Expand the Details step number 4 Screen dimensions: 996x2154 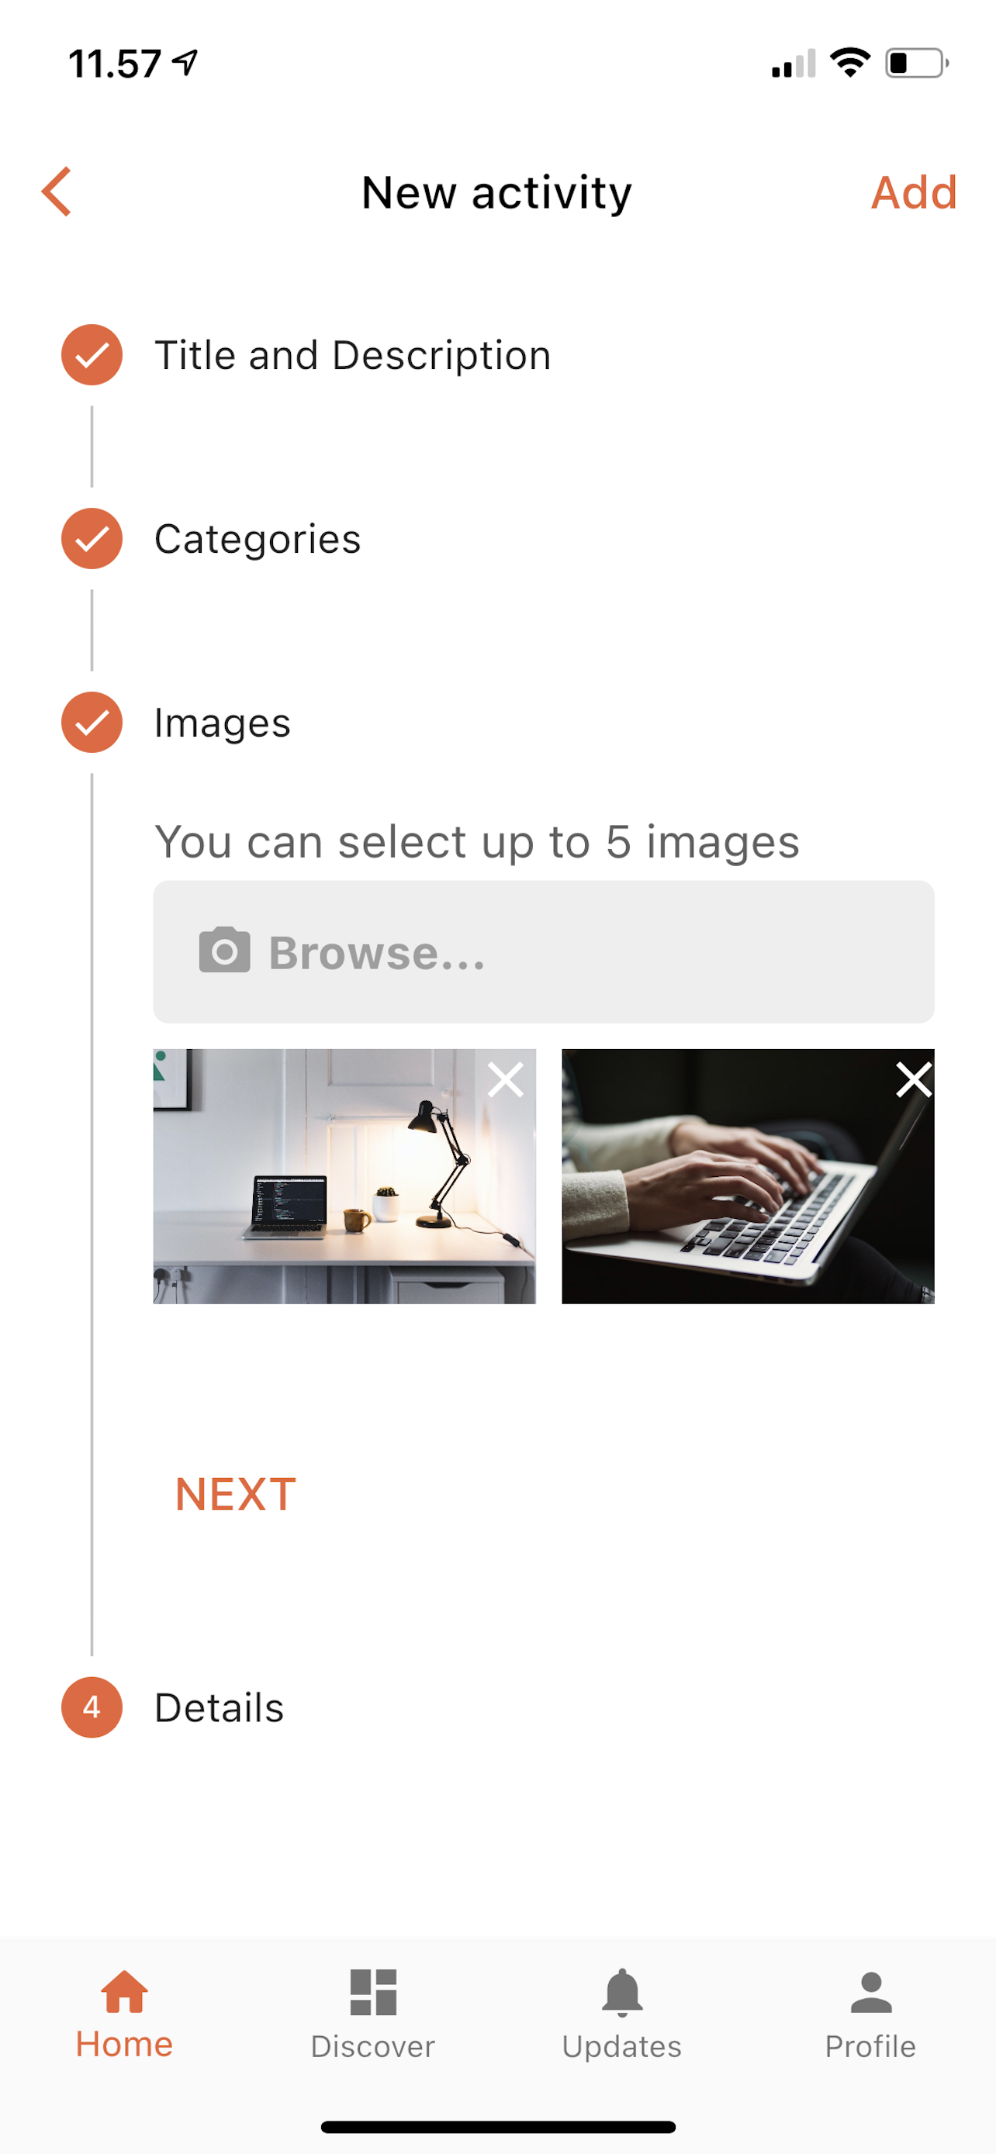[92, 1707]
